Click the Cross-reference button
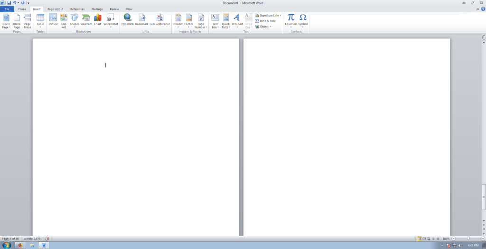The image size is (486, 249). pyautogui.click(x=159, y=20)
